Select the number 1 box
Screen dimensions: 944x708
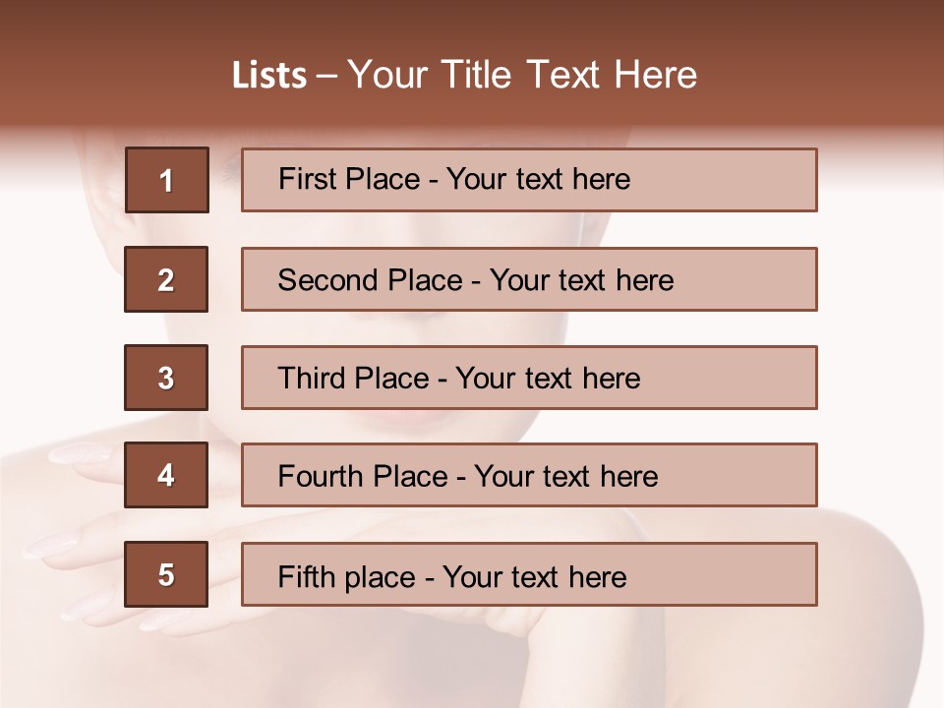(x=167, y=180)
